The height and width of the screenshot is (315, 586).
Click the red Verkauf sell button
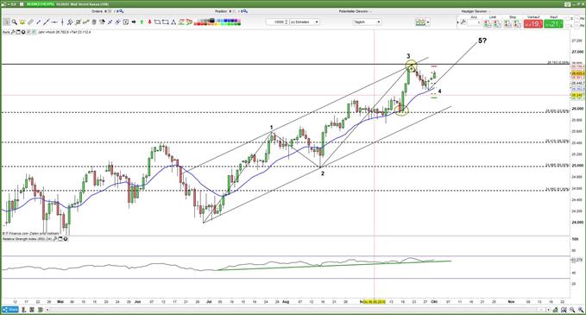click(533, 24)
